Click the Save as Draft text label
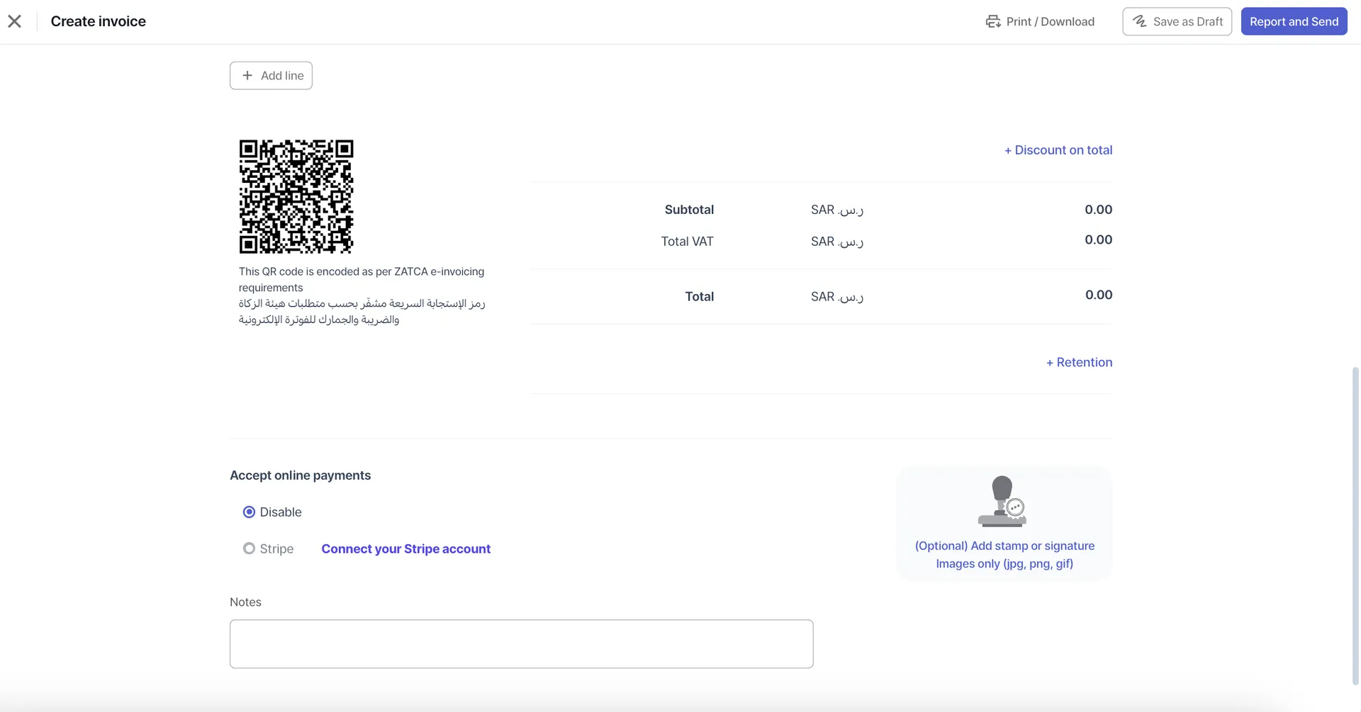This screenshot has width=1361, height=712. (1188, 21)
